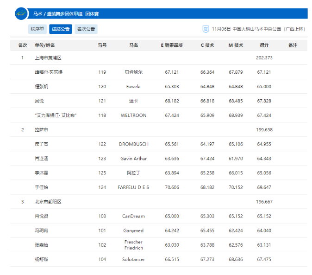Click rider name 于佳怡

pos(41,187)
